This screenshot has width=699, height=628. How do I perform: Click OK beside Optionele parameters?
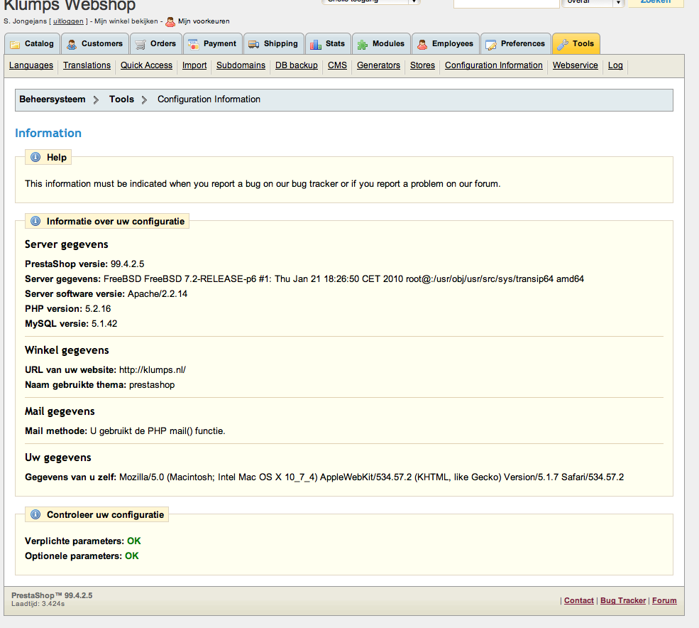point(132,556)
